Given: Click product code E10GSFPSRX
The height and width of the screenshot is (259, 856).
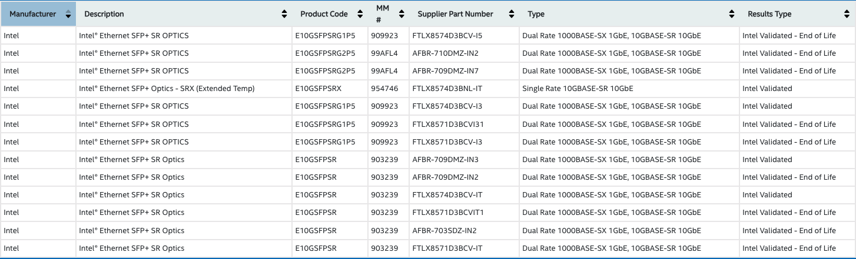Looking at the screenshot, I should [318, 89].
